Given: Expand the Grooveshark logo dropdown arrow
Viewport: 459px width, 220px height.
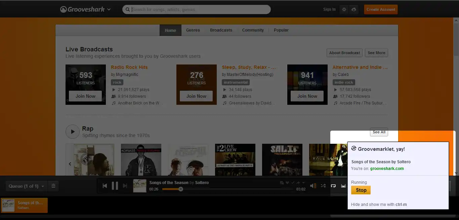Looking at the screenshot, I should (109, 10).
